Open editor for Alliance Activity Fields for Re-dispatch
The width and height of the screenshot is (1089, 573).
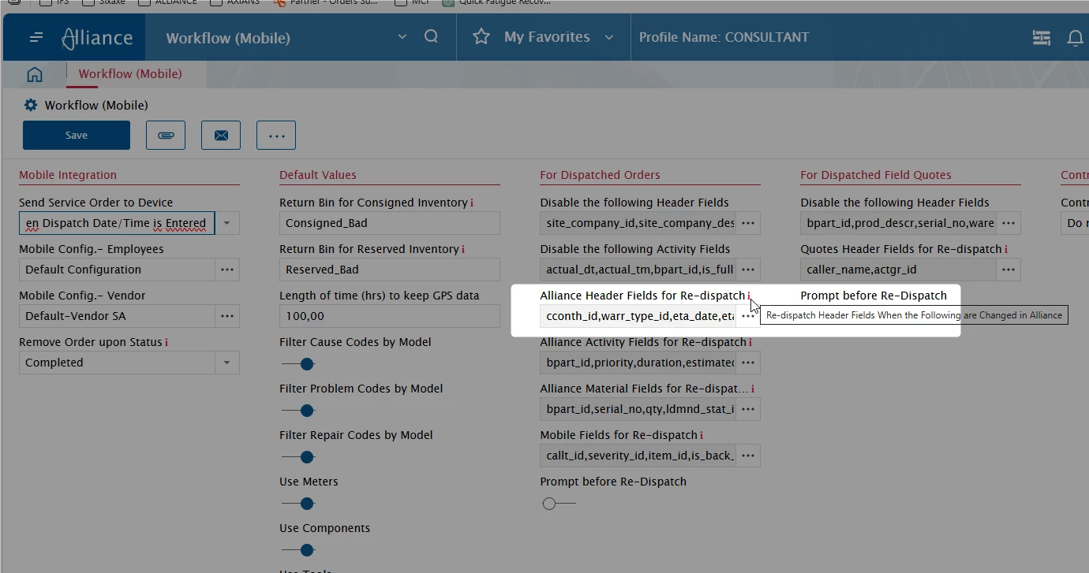pyautogui.click(x=748, y=363)
